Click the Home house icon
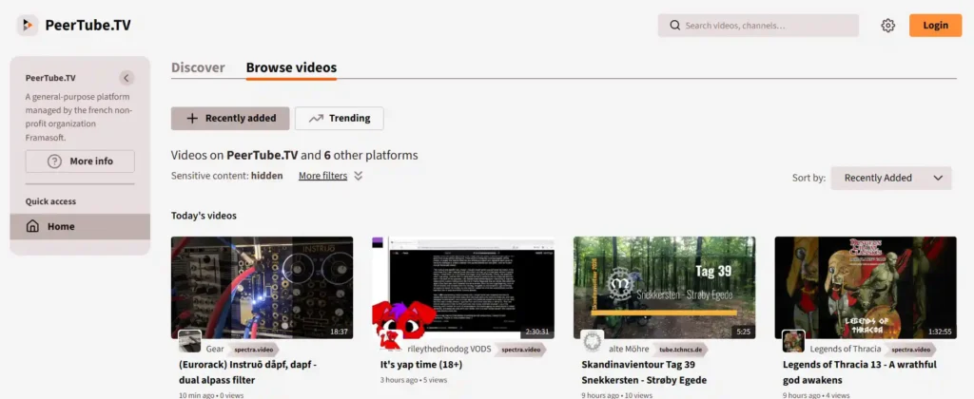The width and height of the screenshot is (974, 399). (x=32, y=226)
